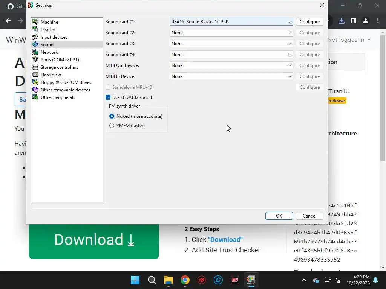
Task: Click Configure for Sound card #1
Action: pos(310,21)
